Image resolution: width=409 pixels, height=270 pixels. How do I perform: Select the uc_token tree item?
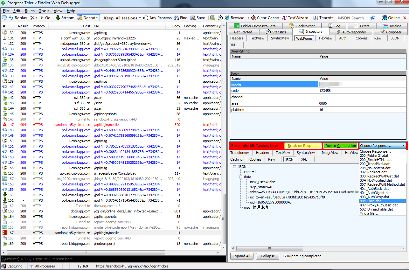[x=287, y=197]
